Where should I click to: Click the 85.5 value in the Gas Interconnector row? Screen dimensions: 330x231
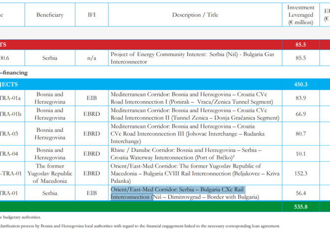pyautogui.click(x=300, y=58)
